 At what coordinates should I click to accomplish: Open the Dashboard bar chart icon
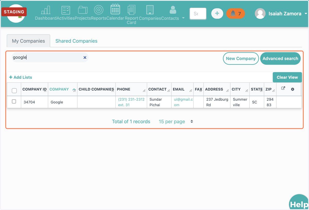(x=46, y=10)
